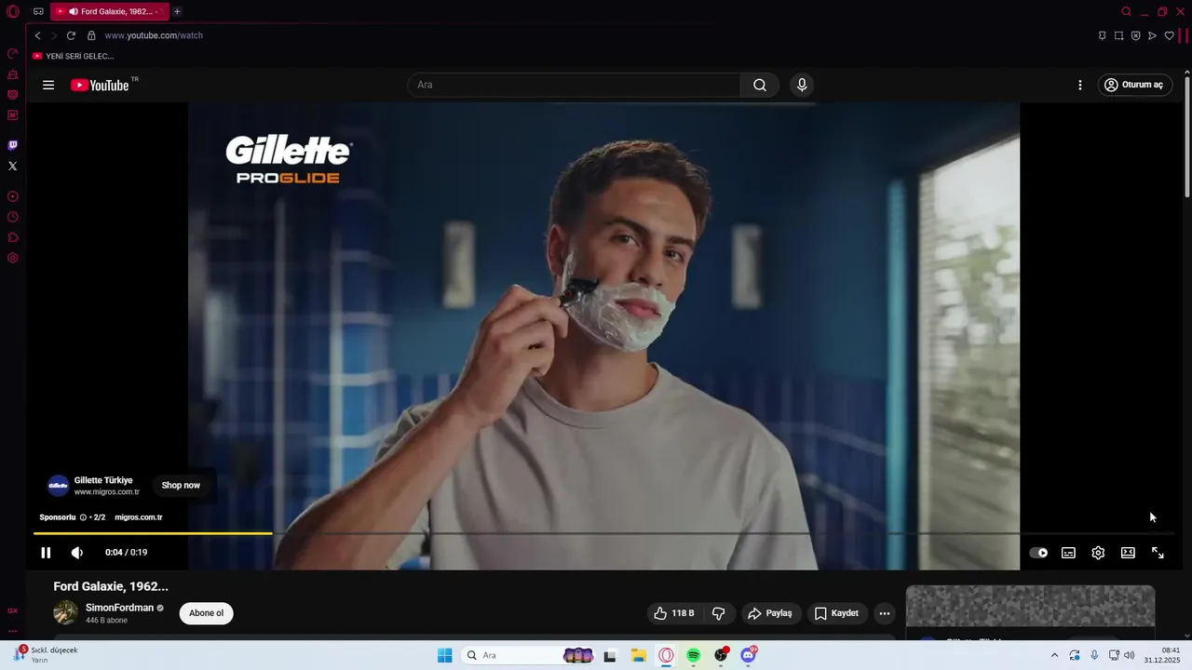
Task: Open Opera tab search magnifier
Action: pos(1126,12)
